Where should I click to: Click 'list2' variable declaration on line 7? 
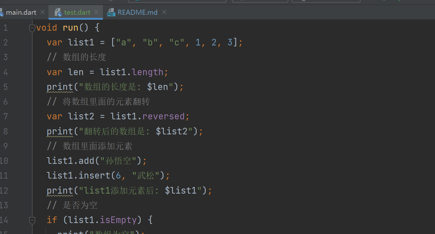click(81, 116)
